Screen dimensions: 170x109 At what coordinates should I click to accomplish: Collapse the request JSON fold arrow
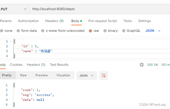[11, 41]
